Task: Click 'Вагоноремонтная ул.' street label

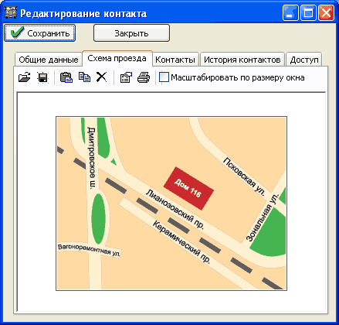Action: 89,250
